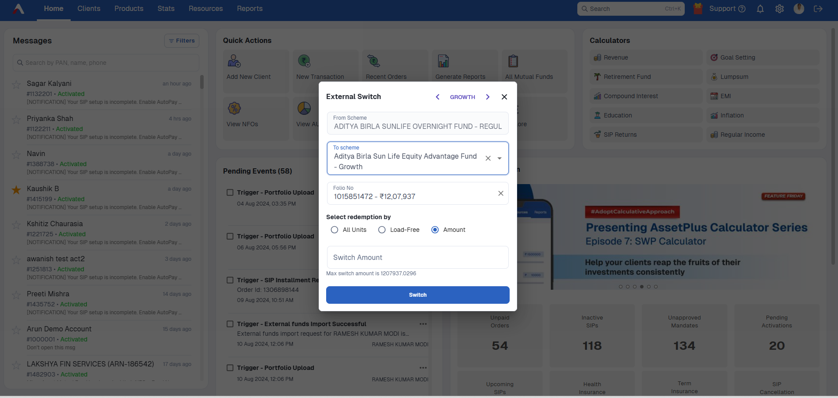Switch to Home tab

coord(54,9)
